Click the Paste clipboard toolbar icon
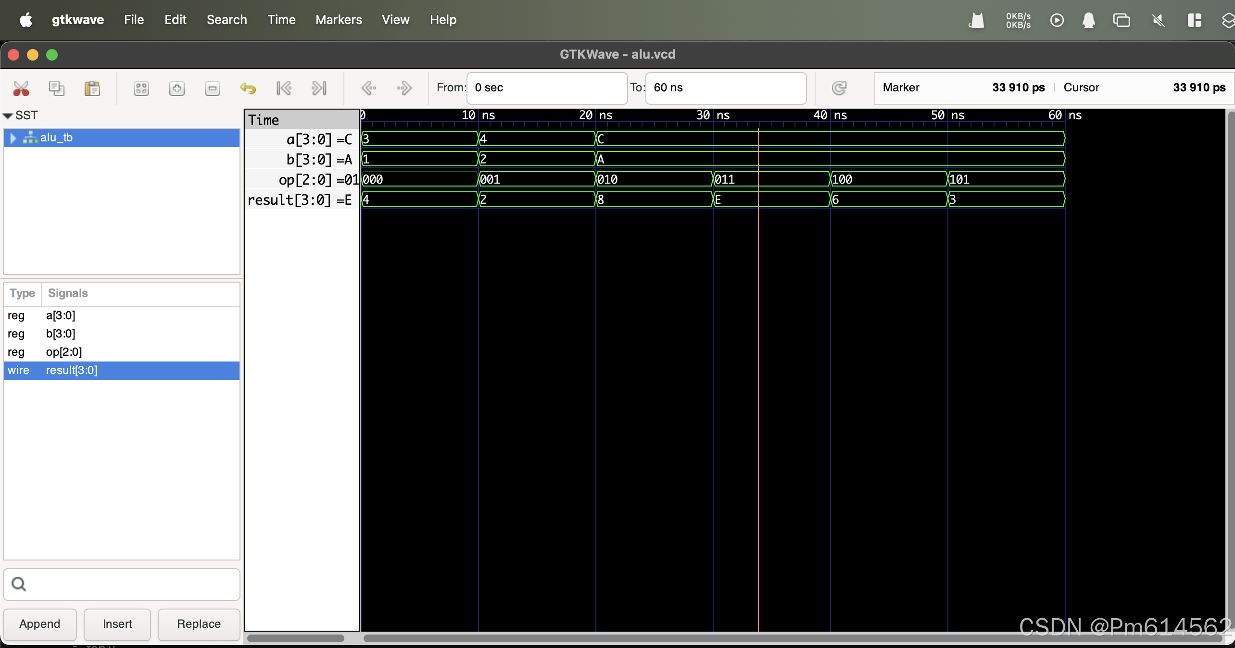The height and width of the screenshot is (648, 1235). [x=92, y=88]
